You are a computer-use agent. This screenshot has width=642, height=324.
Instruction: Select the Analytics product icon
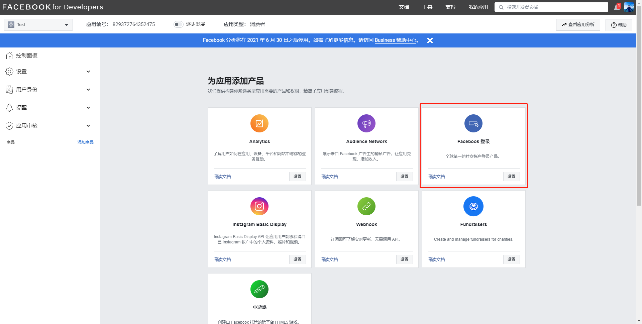pos(259,123)
